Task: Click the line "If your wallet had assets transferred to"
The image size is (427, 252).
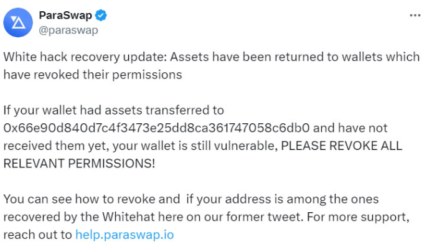Action: (113, 111)
